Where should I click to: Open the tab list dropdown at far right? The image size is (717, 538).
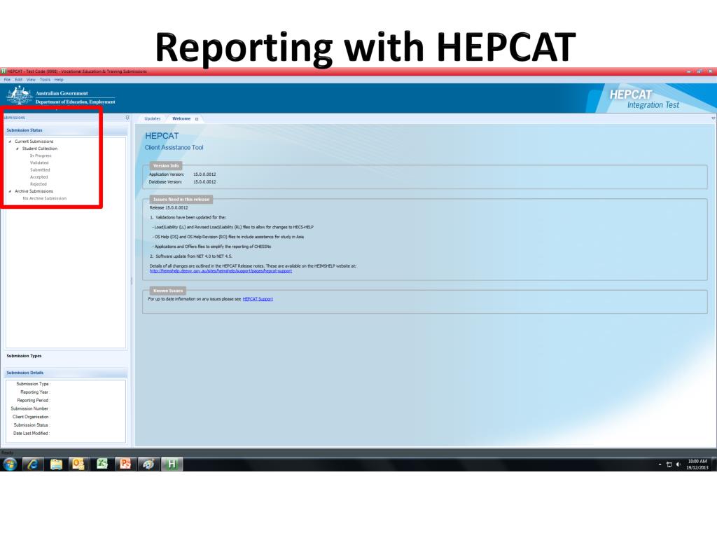pyautogui.click(x=713, y=118)
